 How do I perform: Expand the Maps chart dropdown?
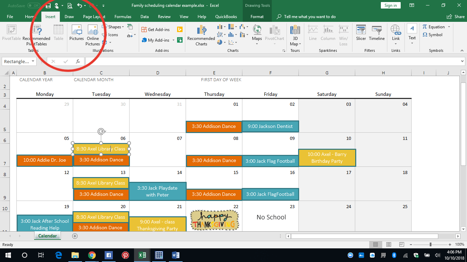[x=257, y=43]
